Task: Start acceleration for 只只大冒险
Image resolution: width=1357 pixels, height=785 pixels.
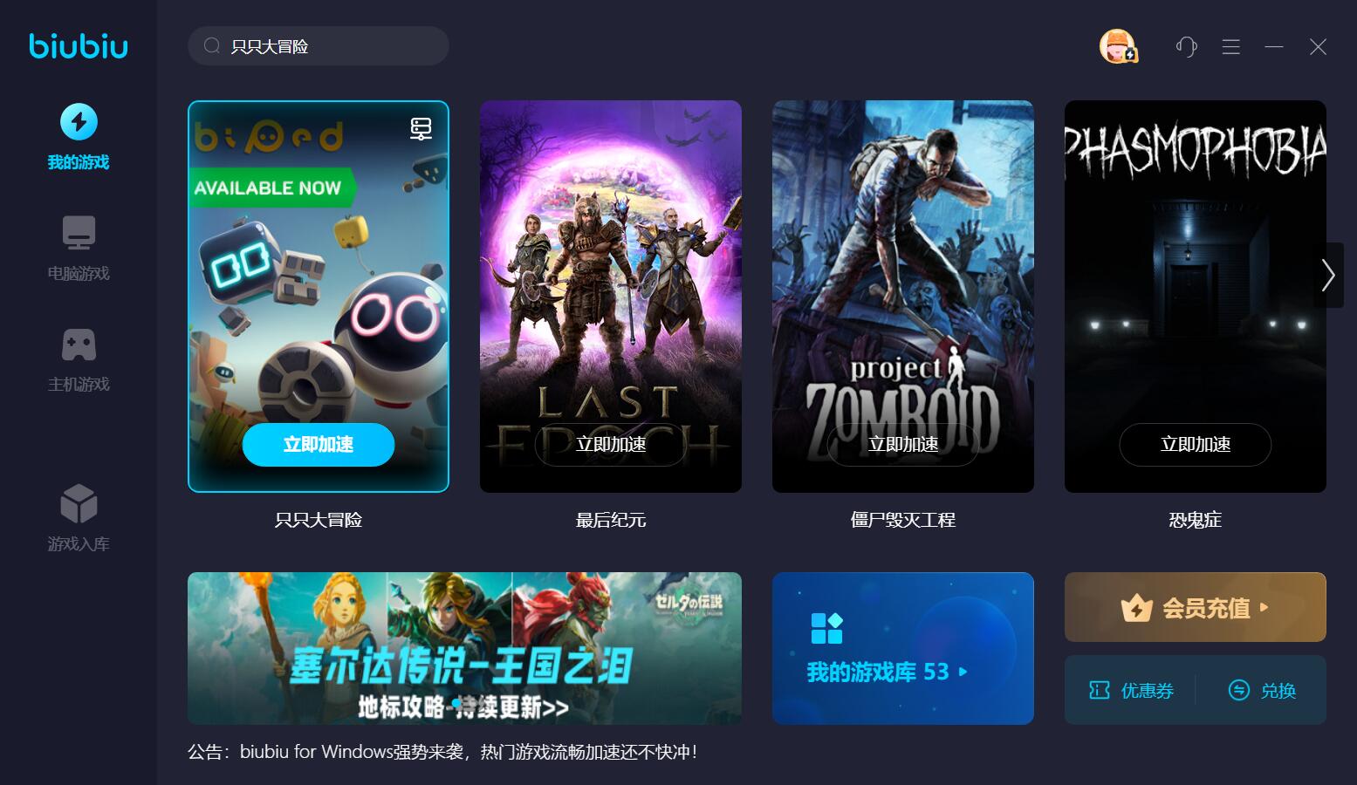Action: pyautogui.click(x=319, y=445)
